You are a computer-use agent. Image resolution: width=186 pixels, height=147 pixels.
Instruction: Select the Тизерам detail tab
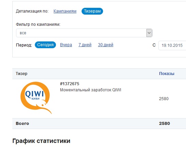[92, 11]
